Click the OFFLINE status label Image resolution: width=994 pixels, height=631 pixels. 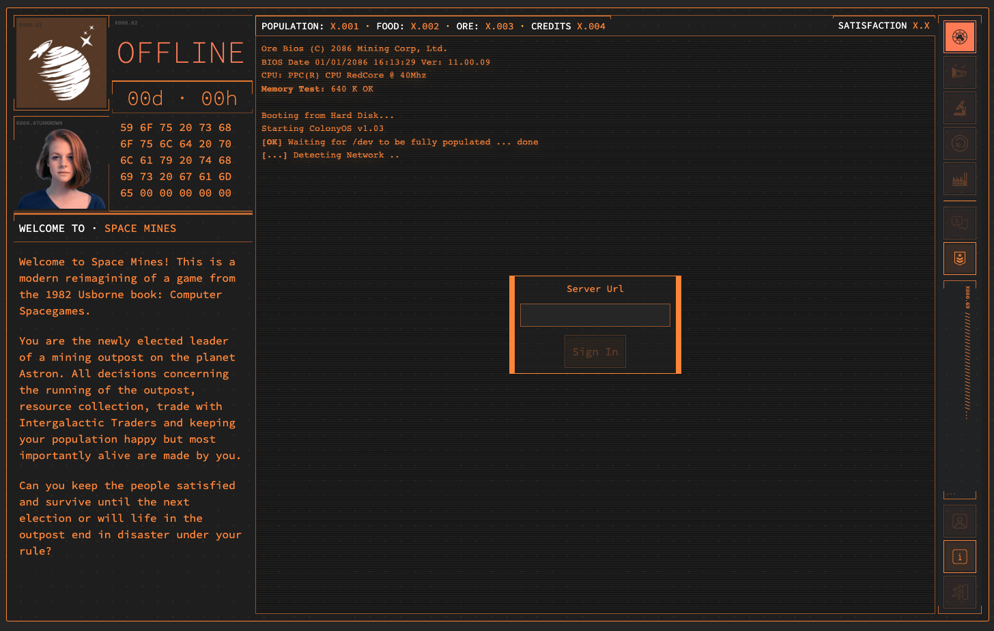(180, 53)
